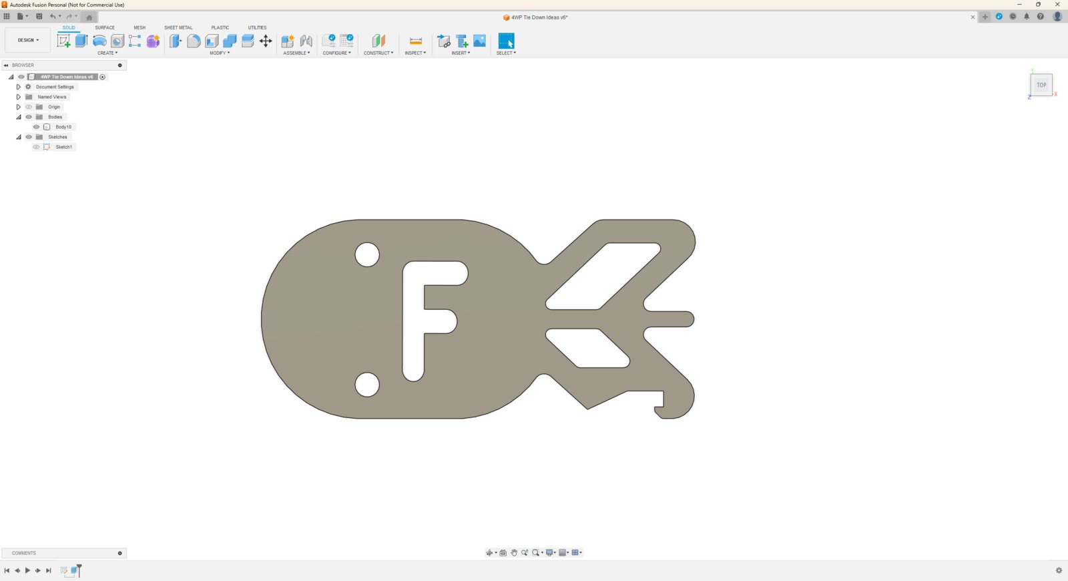Select the Offset Face tool
This screenshot has height=581, width=1068.
(x=248, y=41)
